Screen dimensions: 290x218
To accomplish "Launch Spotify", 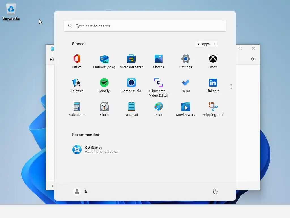I will point(104,85).
